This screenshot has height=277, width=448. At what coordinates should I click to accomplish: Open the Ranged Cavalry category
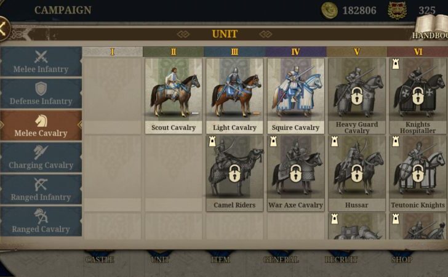point(41,222)
